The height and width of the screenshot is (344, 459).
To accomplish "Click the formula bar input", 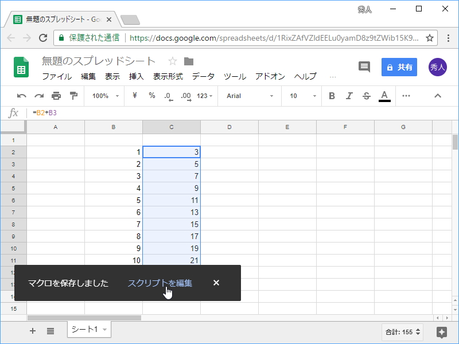I will (243, 112).
